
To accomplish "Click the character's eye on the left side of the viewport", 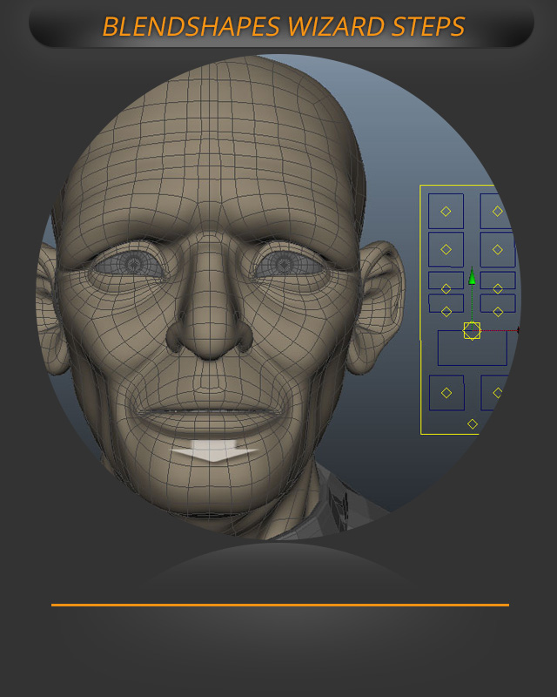I will (128, 265).
